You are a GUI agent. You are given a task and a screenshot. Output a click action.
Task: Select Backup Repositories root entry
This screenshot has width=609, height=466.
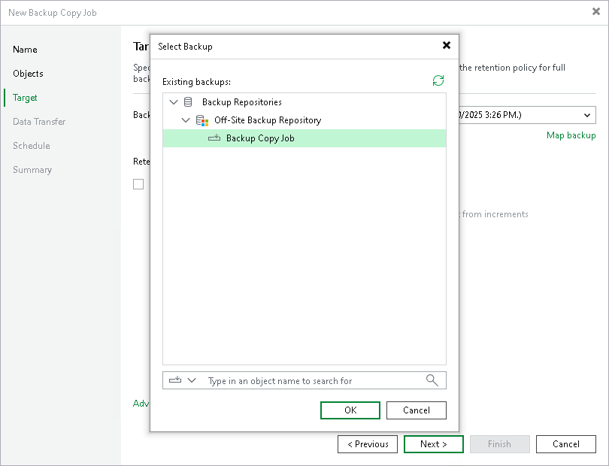click(241, 102)
